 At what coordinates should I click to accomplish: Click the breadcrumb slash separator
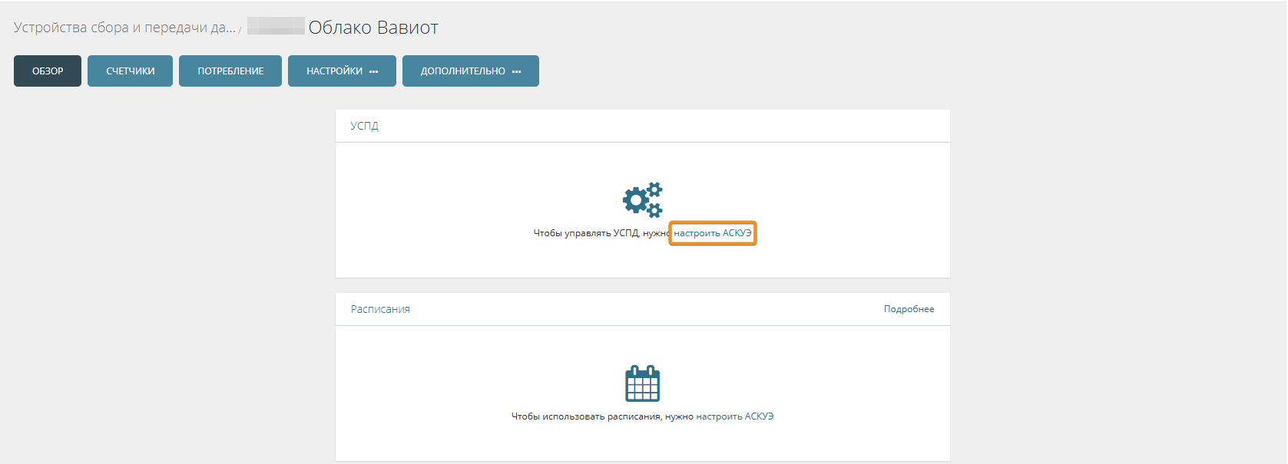pyautogui.click(x=240, y=30)
